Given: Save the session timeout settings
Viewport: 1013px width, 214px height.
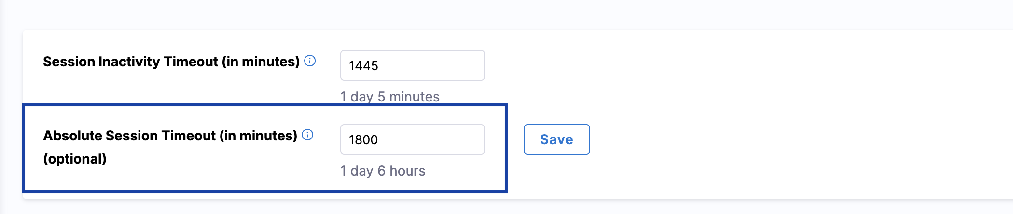Looking at the screenshot, I should coord(556,139).
